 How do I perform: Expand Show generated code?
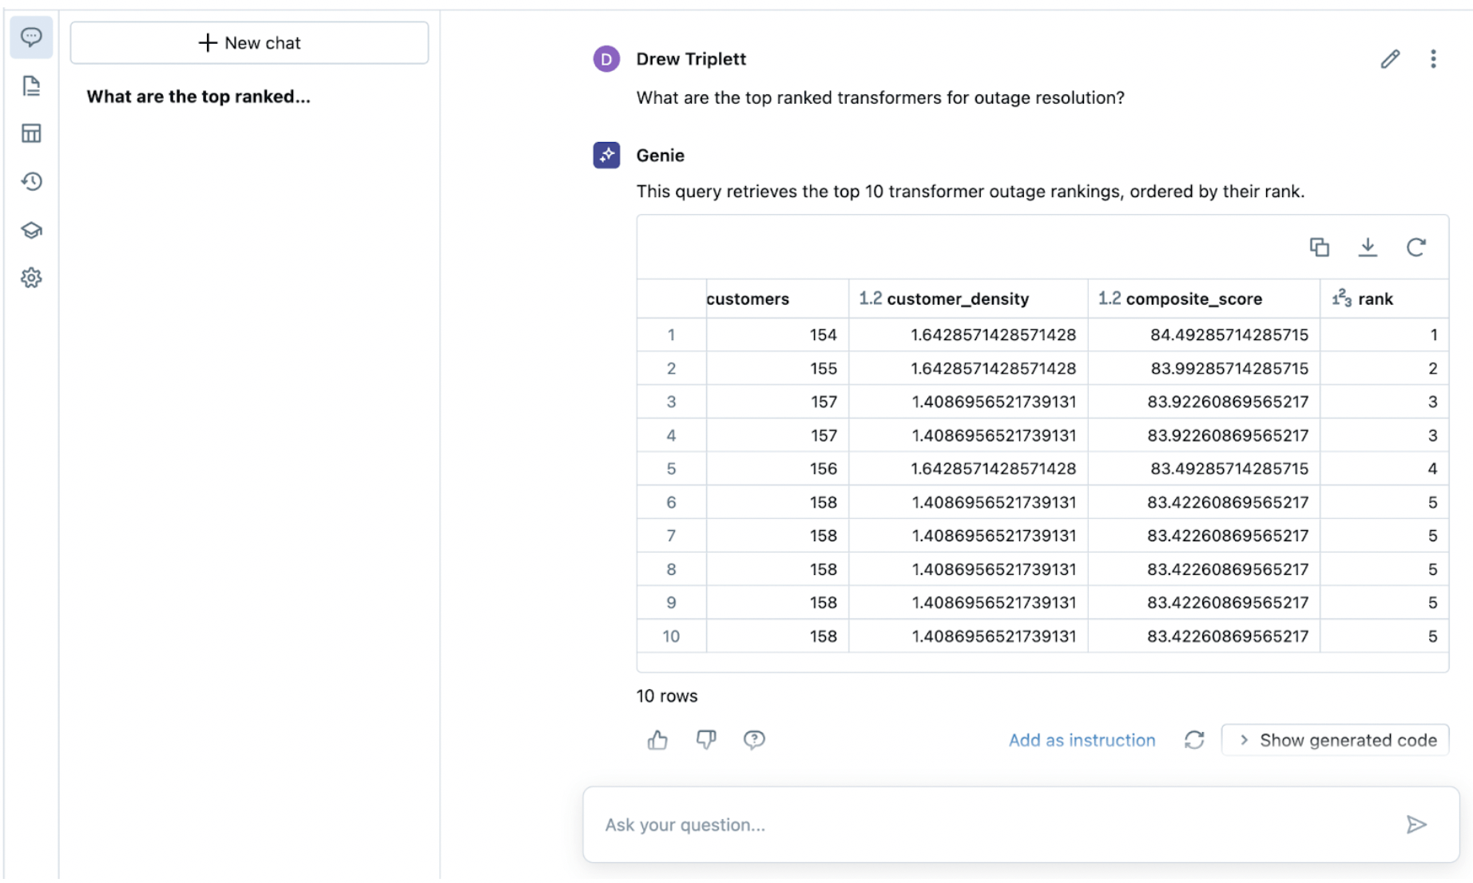[x=1336, y=740]
